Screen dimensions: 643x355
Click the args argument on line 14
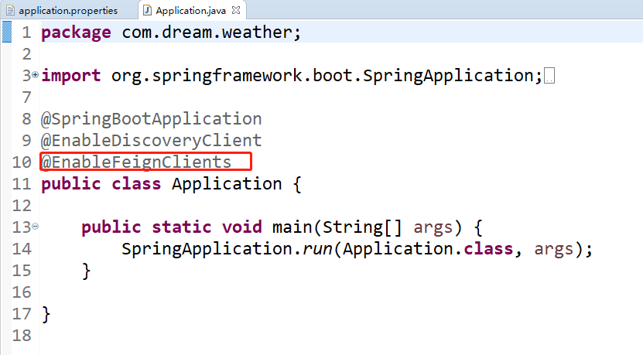[x=553, y=249]
